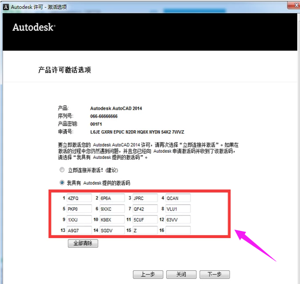The image size is (300, 284).
Task: Click activation field 7 containing QF42
Action: (x=145, y=209)
